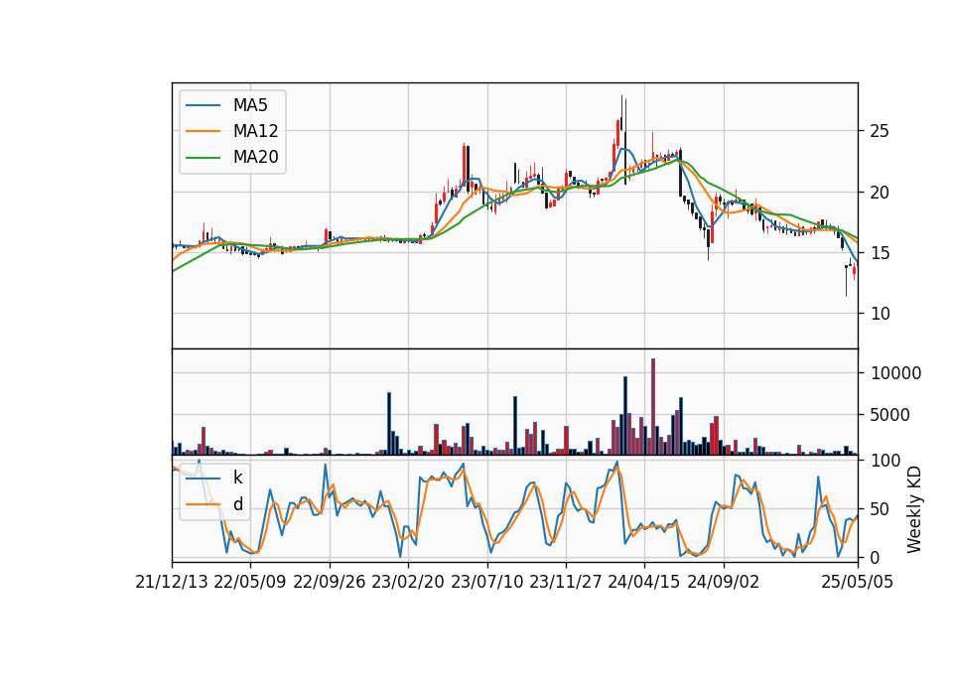Click the 21/12/13 date axis label
This screenshot has width=953, height=685.
click(x=172, y=582)
